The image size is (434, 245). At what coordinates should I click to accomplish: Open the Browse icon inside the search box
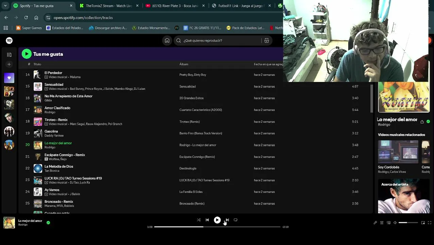click(267, 40)
